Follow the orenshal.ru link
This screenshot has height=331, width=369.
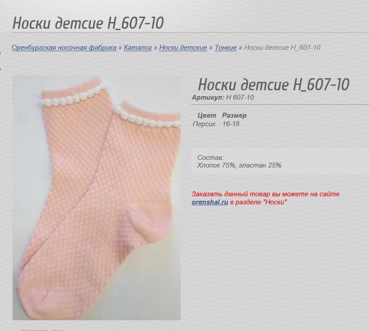(x=210, y=202)
